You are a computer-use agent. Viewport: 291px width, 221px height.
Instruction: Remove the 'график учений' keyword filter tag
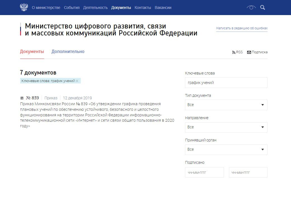coord(77,81)
